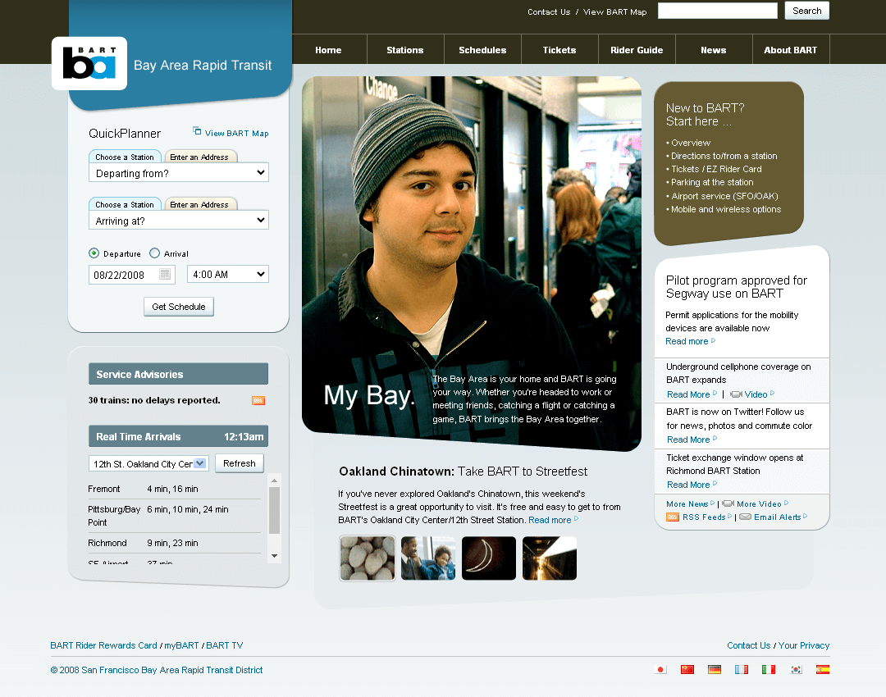Switch to arrival Choose a Station tab
The image size is (886, 697).
[x=125, y=204]
